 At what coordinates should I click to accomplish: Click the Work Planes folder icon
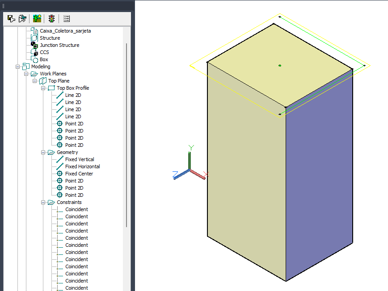[34, 74]
